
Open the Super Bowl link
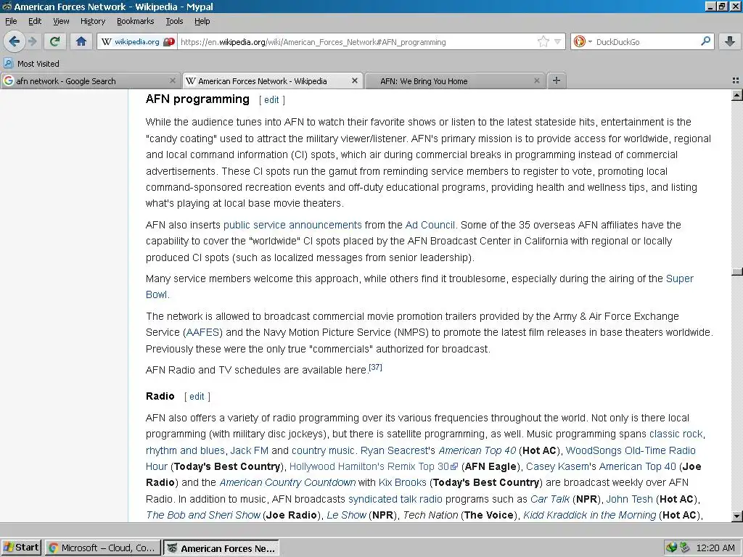[679, 278]
